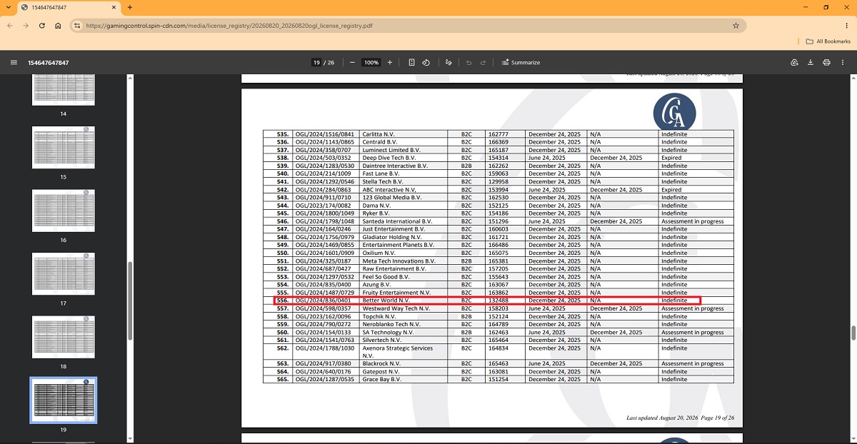Zoom in with the plus button
857x444 pixels.
pos(389,63)
